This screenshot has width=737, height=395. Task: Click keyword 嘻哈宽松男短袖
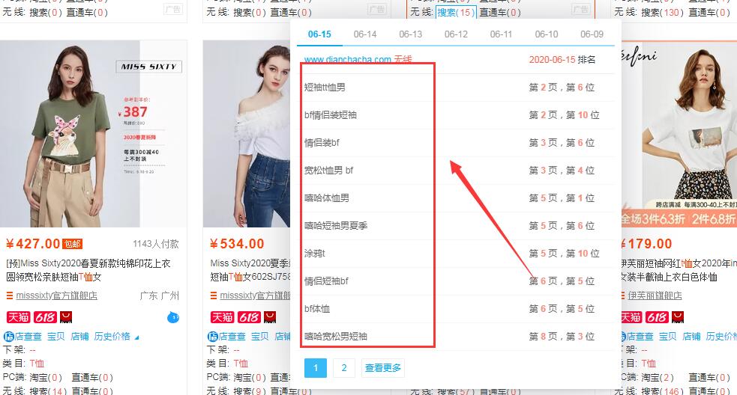pos(336,337)
